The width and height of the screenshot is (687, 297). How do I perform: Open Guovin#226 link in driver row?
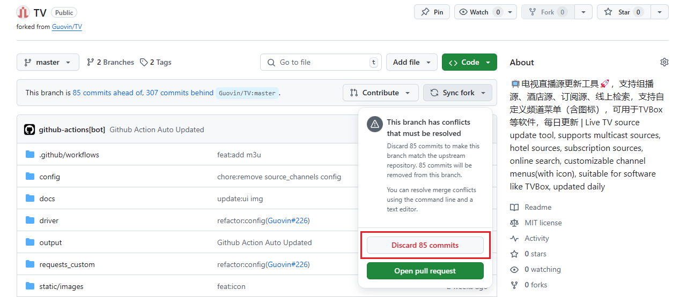(289, 220)
